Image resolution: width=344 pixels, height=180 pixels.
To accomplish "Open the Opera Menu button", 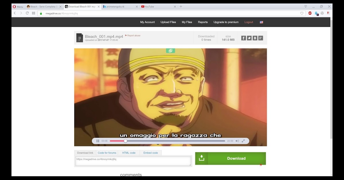I will [x=18, y=7].
